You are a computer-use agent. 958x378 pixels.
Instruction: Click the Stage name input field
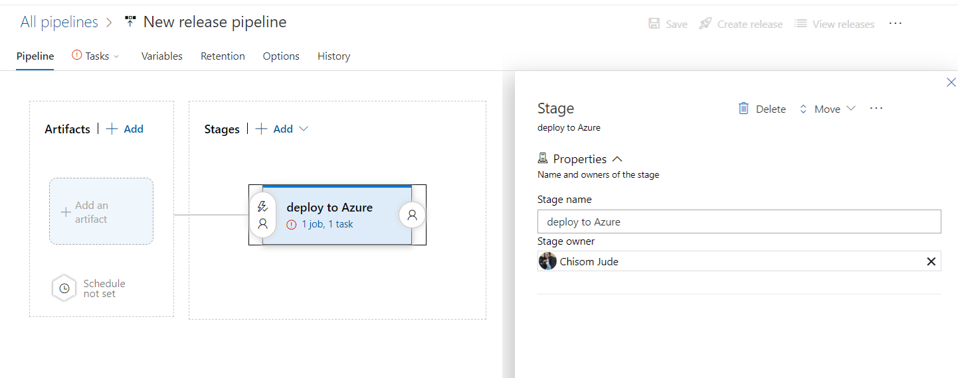pos(739,222)
